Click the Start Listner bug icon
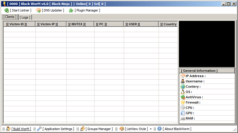Viewport: 238px width, 133px height. pos(6,10)
